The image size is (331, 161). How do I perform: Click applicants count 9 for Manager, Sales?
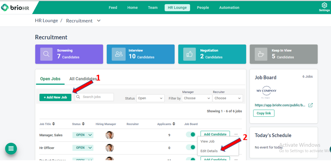(x=169, y=135)
